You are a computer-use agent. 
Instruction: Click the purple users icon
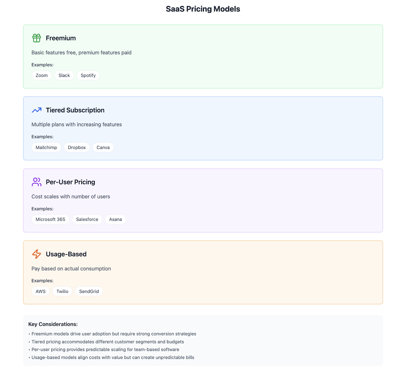36,182
